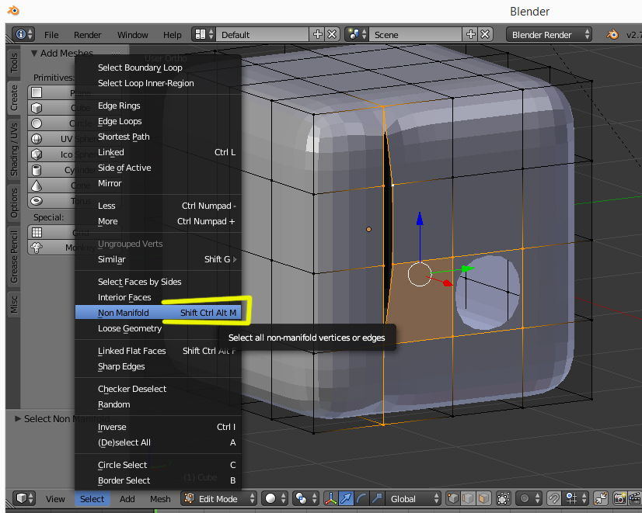
Task: Switch to the Tools tab
Action: click(14, 63)
